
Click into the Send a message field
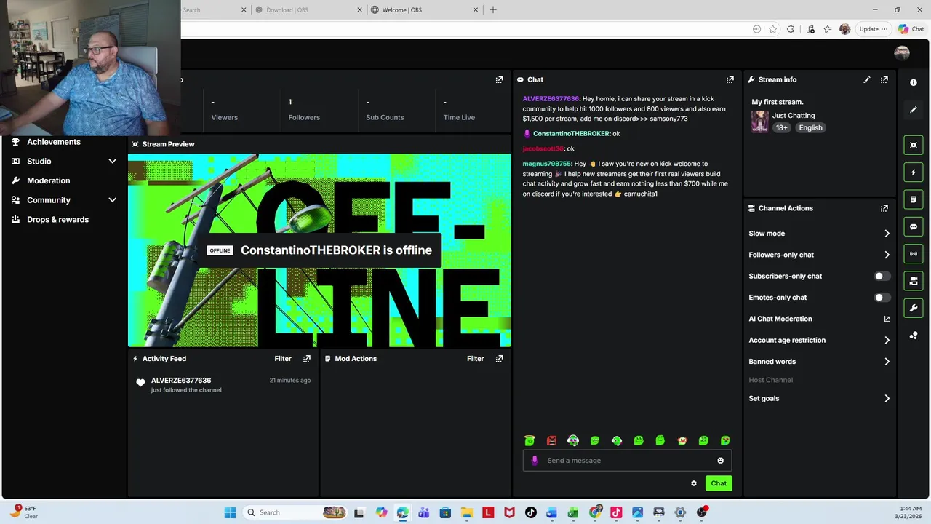627,460
